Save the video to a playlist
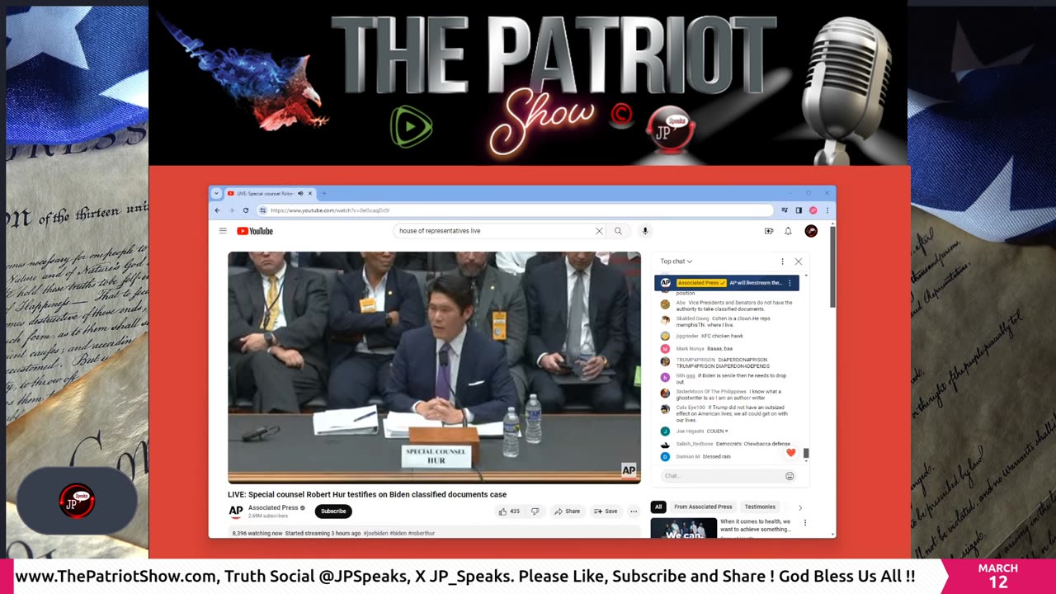Viewport: 1056px width, 594px height. pyautogui.click(x=606, y=511)
